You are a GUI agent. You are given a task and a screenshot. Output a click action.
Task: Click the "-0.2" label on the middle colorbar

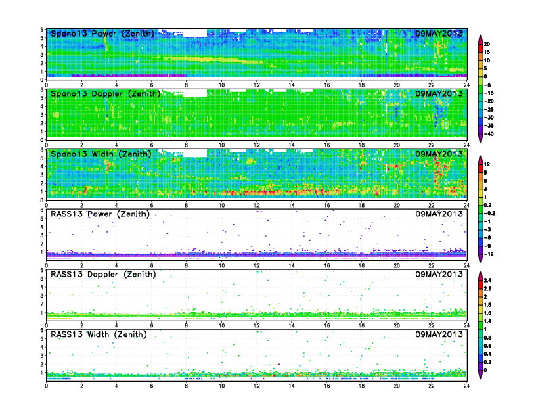[x=489, y=214]
